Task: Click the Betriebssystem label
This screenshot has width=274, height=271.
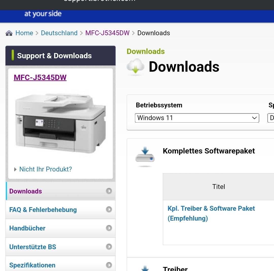Action: (159, 105)
